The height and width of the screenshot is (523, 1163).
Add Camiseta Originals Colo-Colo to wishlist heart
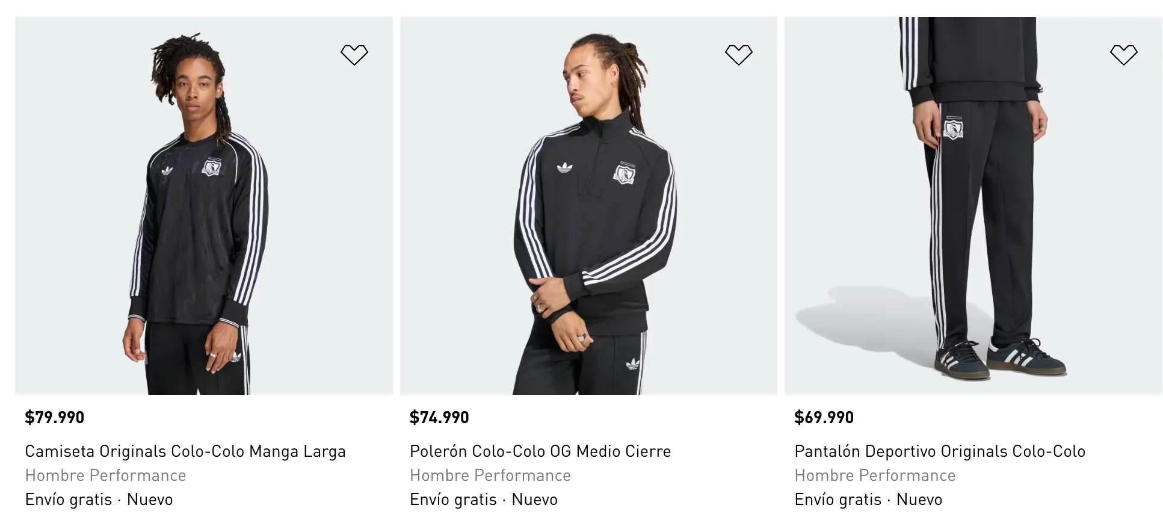click(354, 55)
